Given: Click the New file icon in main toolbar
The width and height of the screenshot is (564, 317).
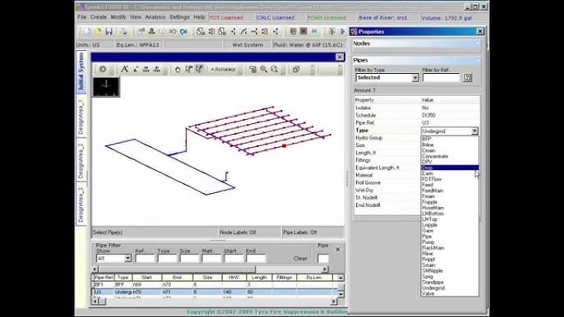Looking at the screenshot, I should (87, 32).
